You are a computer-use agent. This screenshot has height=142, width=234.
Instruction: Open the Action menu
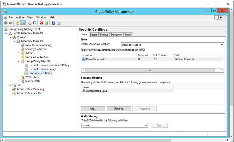pos(20,17)
